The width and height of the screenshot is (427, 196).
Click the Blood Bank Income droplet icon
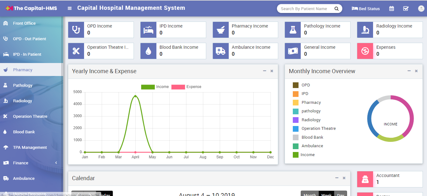pyautogui.click(x=148, y=51)
